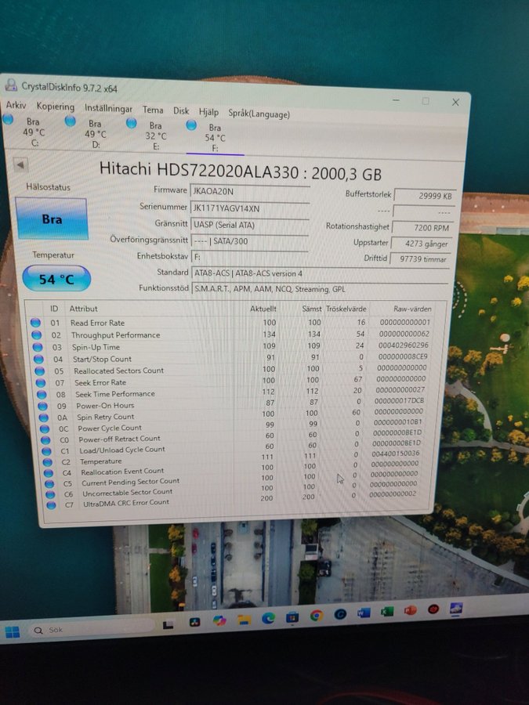
Task: Select the Spin-Up Time row
Action: click(x=230, y=346)
